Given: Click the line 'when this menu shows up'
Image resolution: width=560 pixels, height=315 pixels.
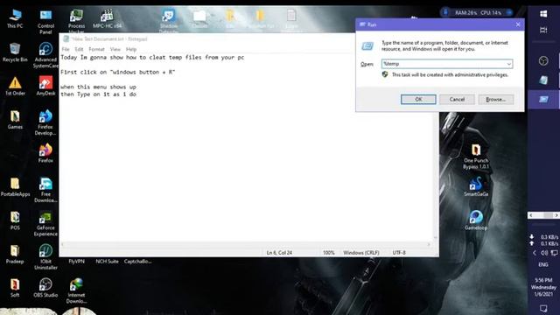Looking at the screenshot, I should (x=98, y=87).
